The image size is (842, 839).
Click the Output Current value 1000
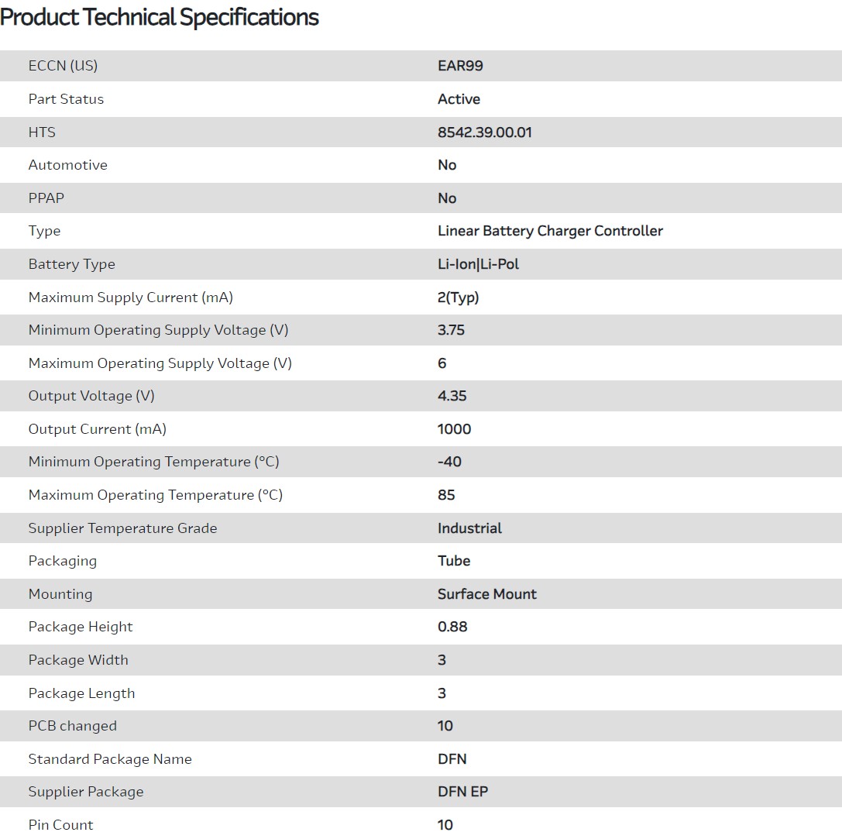(454, 429)
